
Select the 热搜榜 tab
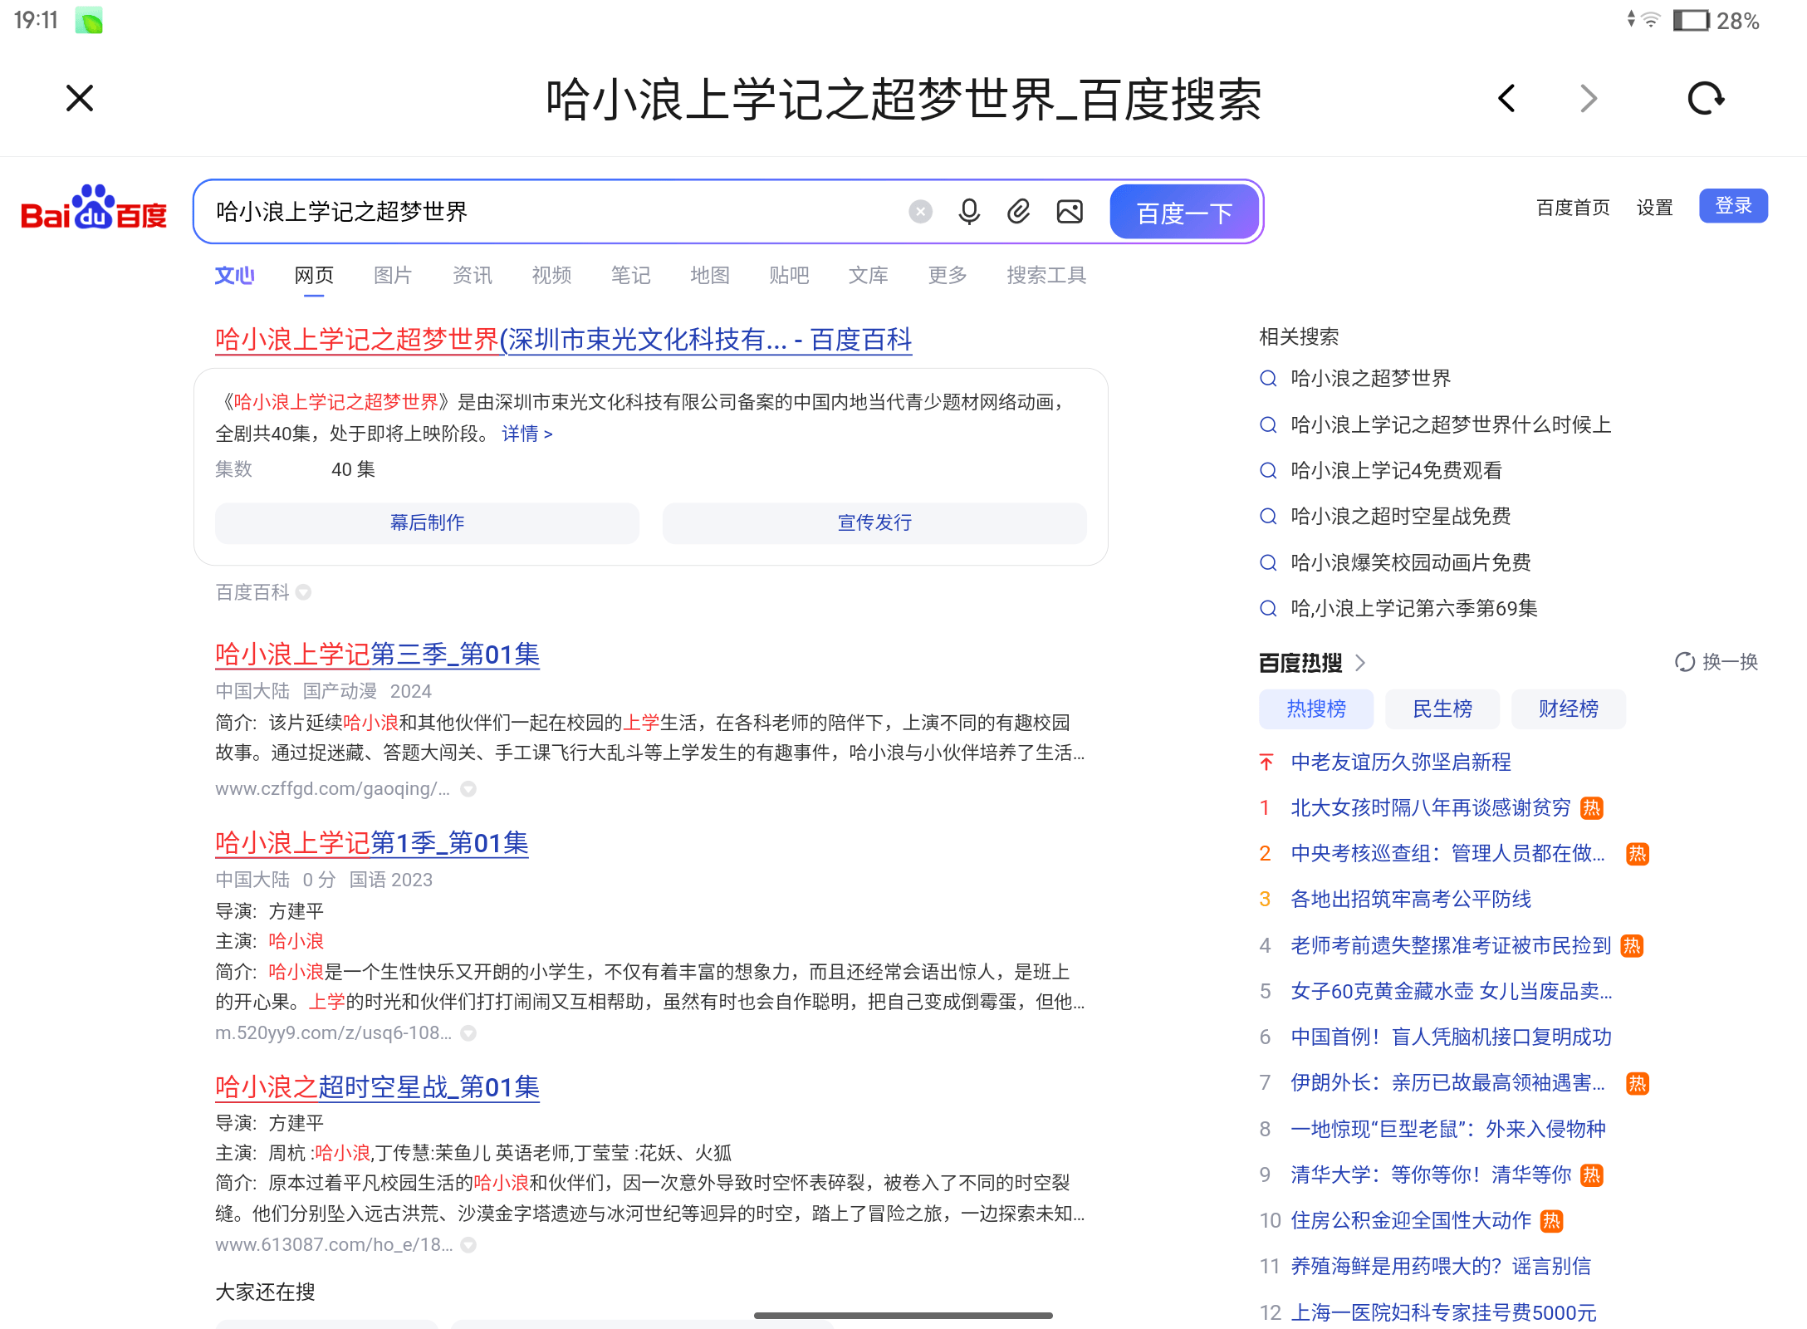pyautogui.click(x=1316, y=709)
